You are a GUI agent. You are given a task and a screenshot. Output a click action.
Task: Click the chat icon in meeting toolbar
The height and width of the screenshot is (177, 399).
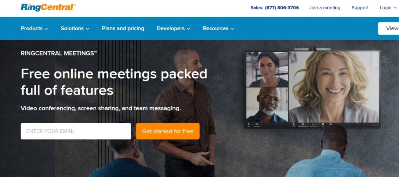click(x=323, y=125)
